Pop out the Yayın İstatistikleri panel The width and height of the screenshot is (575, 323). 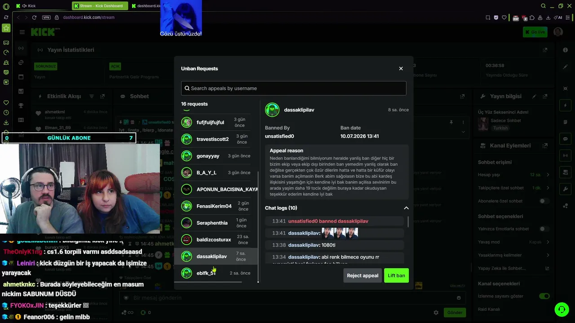click(545, 50)
